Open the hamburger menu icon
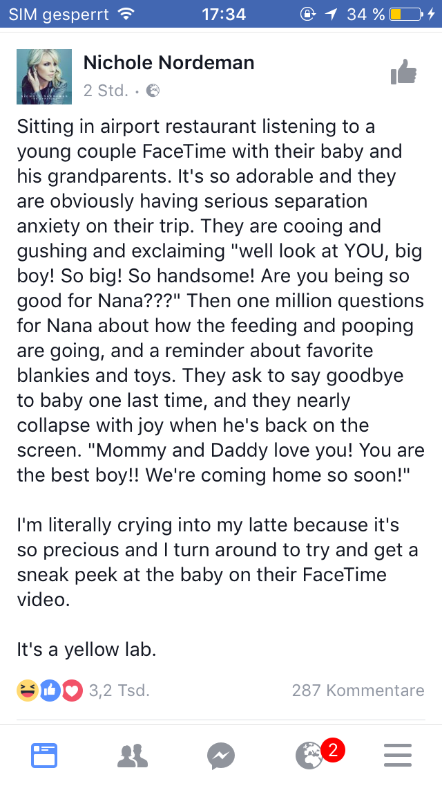Image resolution: width=442 pixels, height=786 pixels. point(398,755)
